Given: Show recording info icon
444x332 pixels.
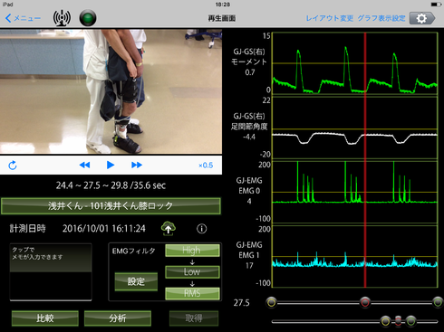Looking at the screenshot, I should (x=201, y=229).
